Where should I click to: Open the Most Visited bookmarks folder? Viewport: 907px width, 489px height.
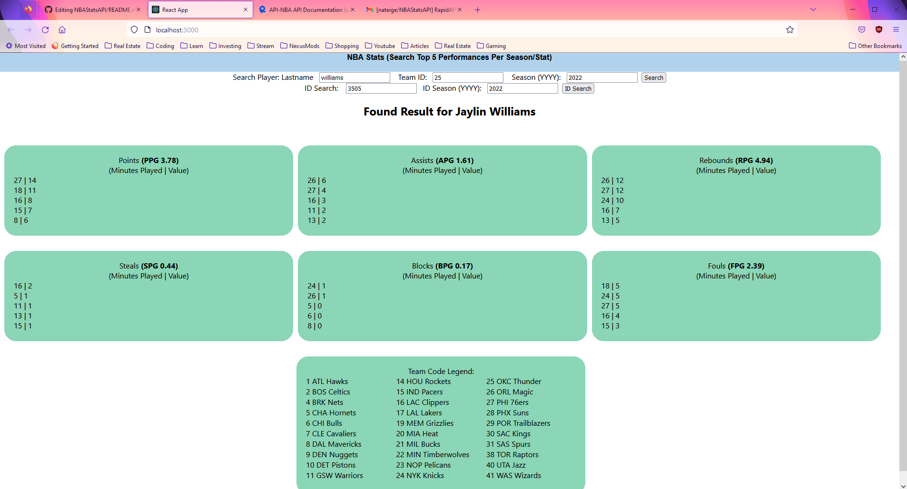(26, 46)
